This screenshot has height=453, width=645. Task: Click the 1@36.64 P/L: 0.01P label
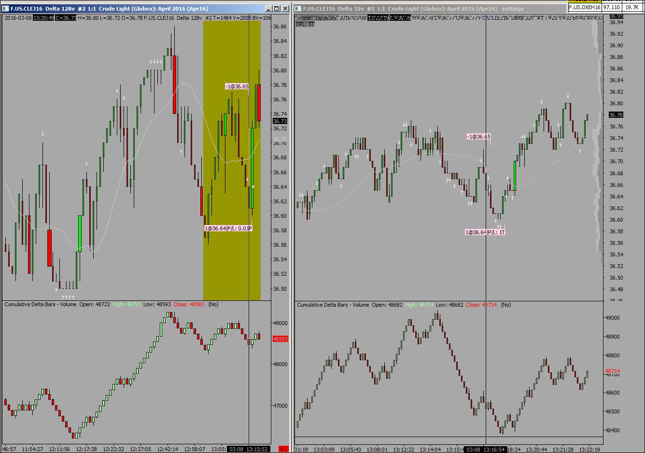click(228, 228)
